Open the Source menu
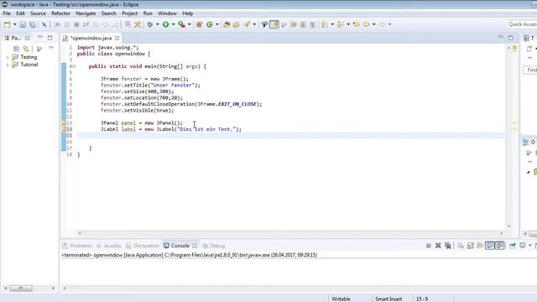Screen dimensions: 537x302 [x=38, y=13]
